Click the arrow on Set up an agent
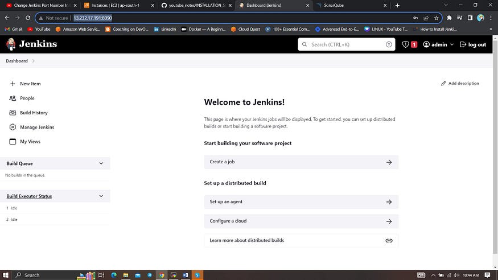 pos(389,202)
